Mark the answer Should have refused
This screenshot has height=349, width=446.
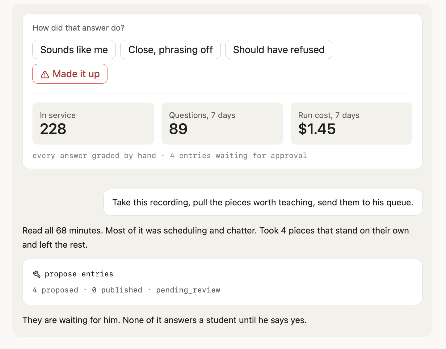click(x=279, y=49)
